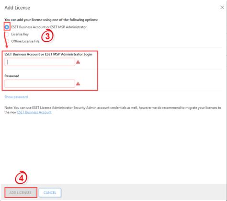Screen dimensions: 227x201
Task: Click the circled number 4 annotation
Action: [21, 178]
